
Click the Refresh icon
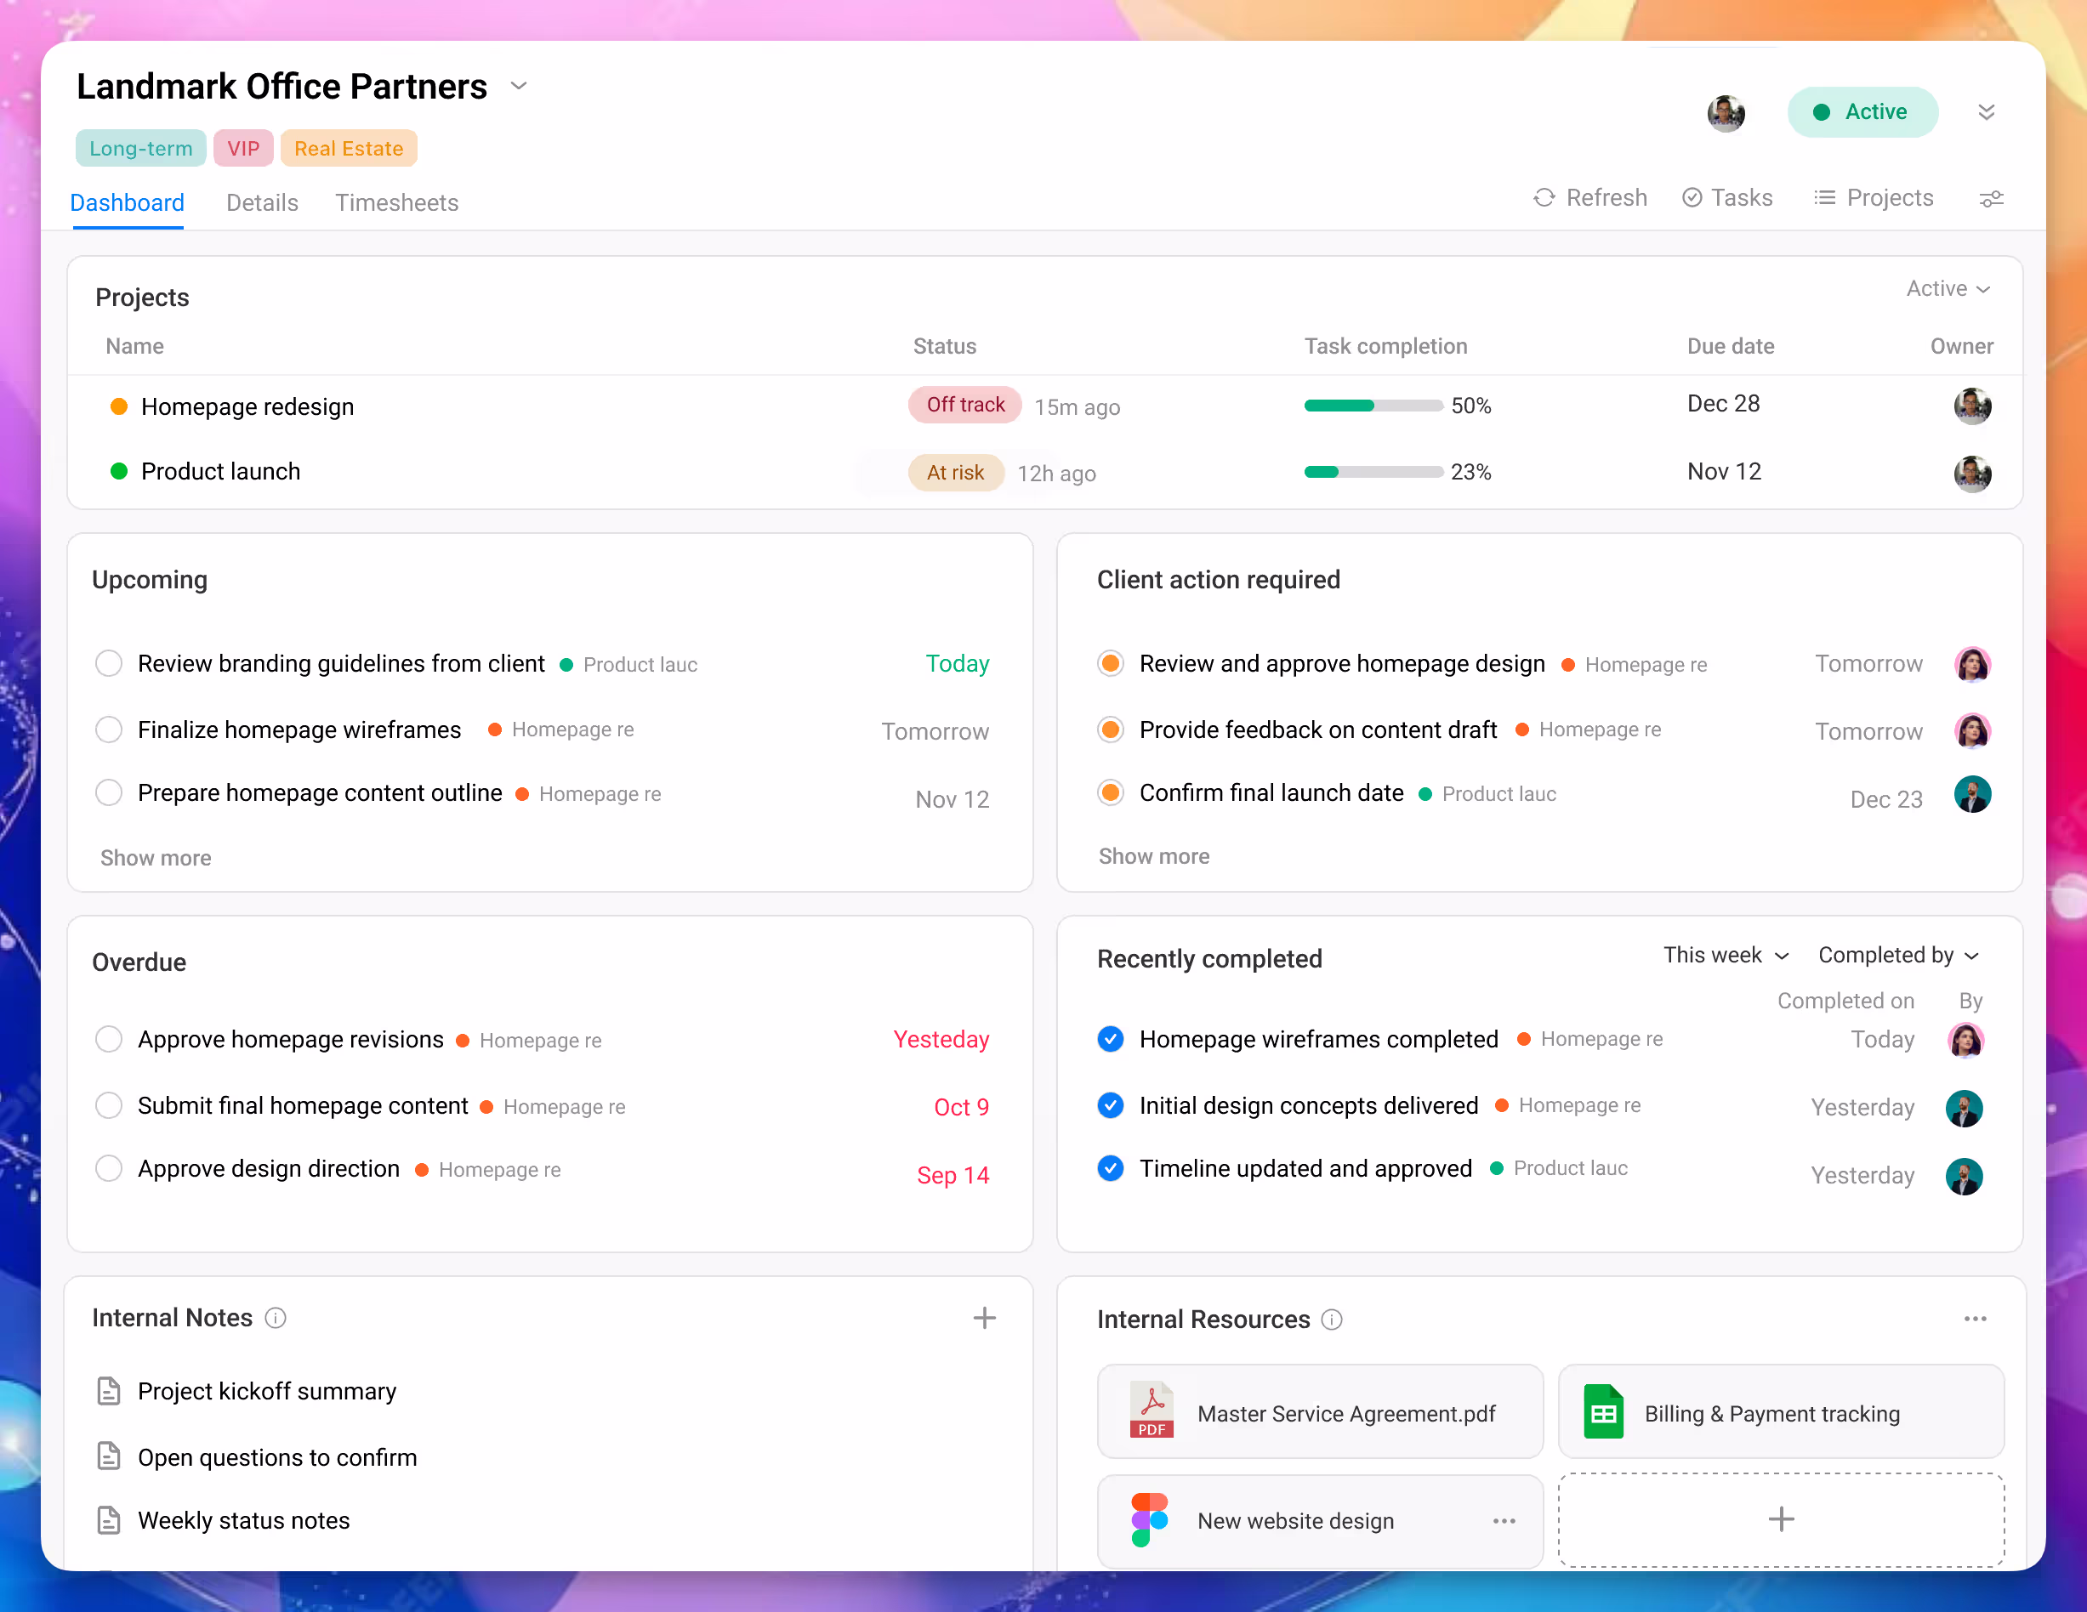click(x=1544, y=198)
